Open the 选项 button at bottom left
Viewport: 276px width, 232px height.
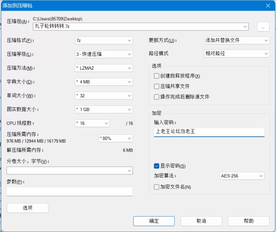pos(27,208)
